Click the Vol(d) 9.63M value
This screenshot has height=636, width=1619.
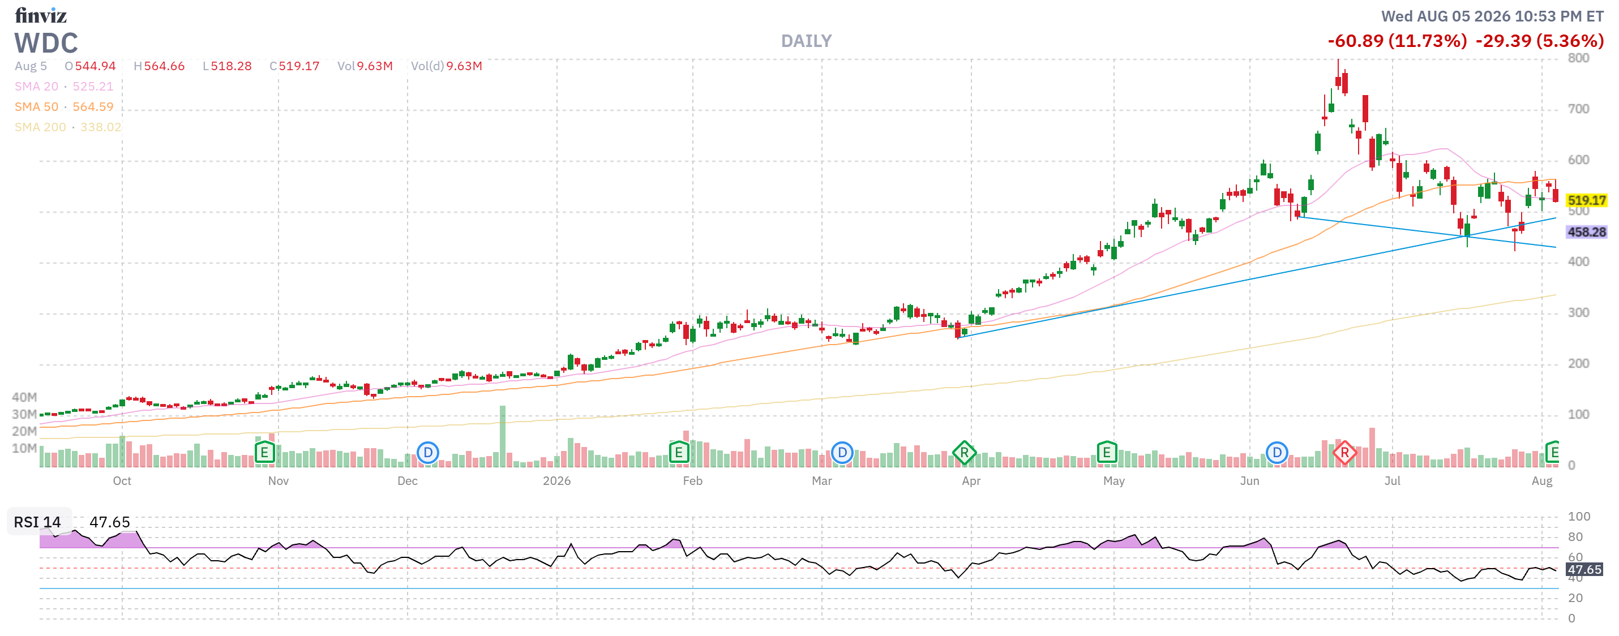(x=464, y=66)
